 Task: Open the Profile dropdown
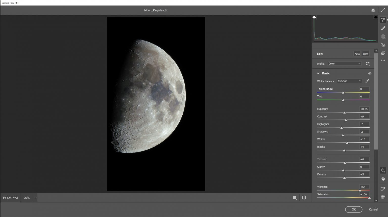tap(344, 63)
